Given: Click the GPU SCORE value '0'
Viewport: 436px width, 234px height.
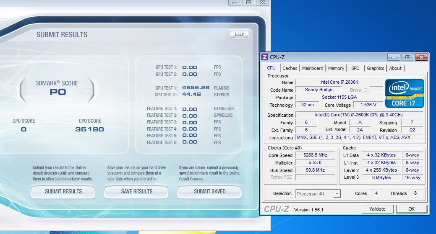Looking at the screenshot, I should coord(23,129).
